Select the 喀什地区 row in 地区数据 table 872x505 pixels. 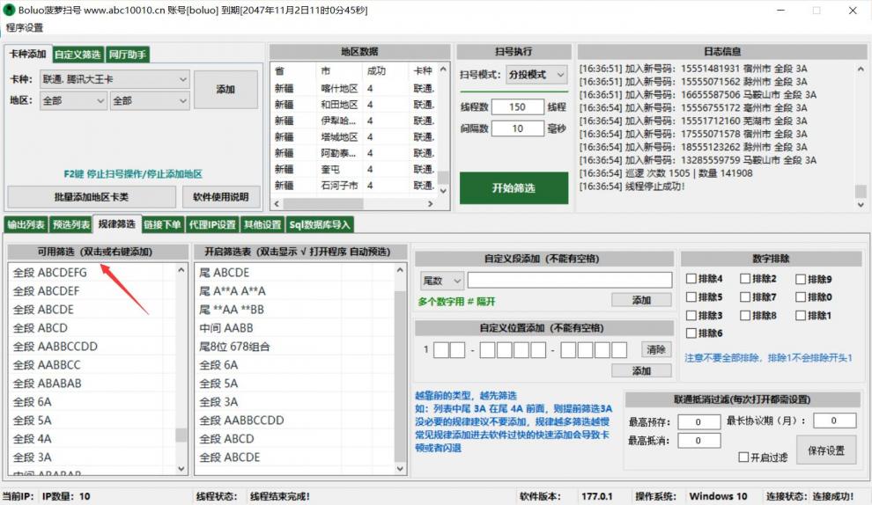(354, 88)
